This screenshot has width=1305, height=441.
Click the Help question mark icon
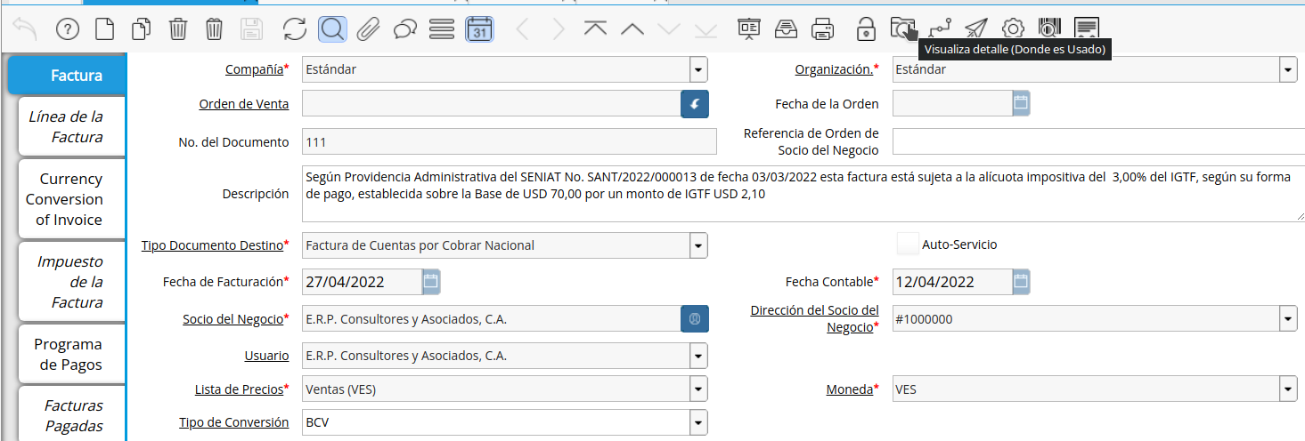tap(68, 29)
